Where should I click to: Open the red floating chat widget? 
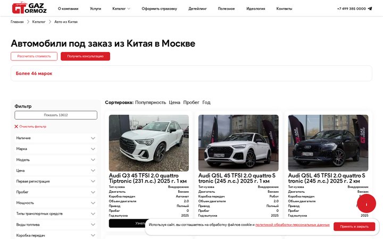click(x=366, y=203)
